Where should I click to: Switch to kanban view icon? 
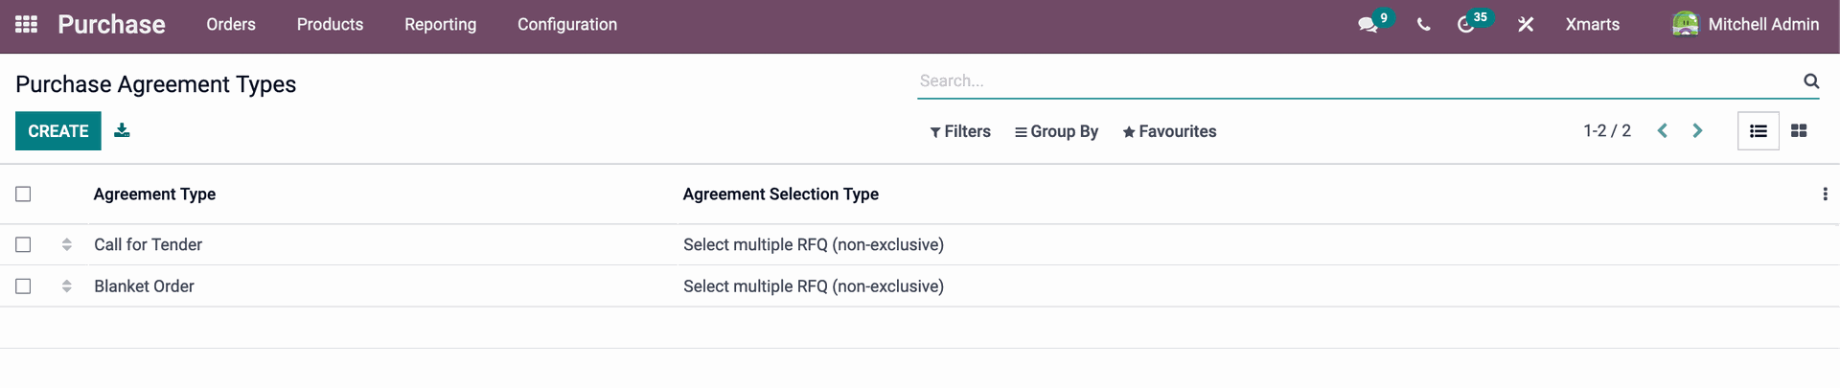[x=1799, y=131]
